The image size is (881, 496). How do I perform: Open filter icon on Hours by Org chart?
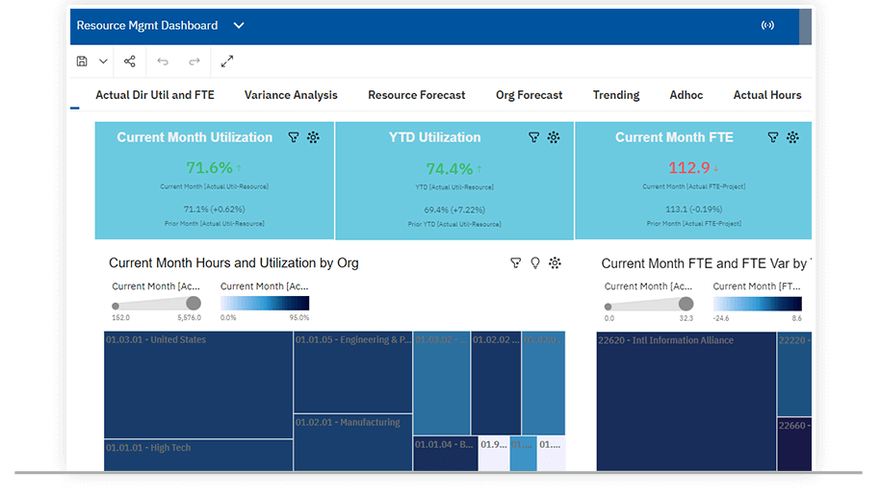click(515, 262)
